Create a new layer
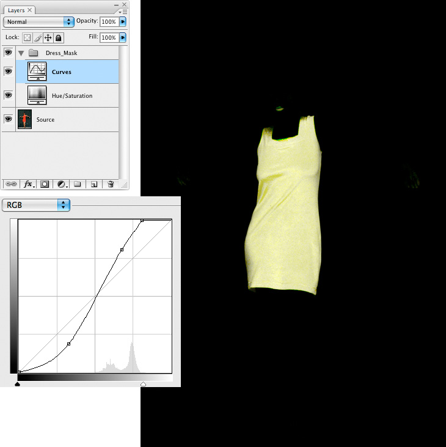This screenshot has width=446, height=447. tap(94, 183)
